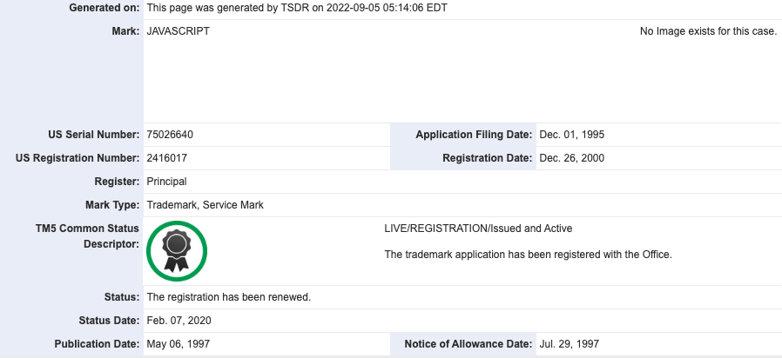
Task: Click the 'US Serial Number' label
Action: pyautogui.click(x=94, y=135)
